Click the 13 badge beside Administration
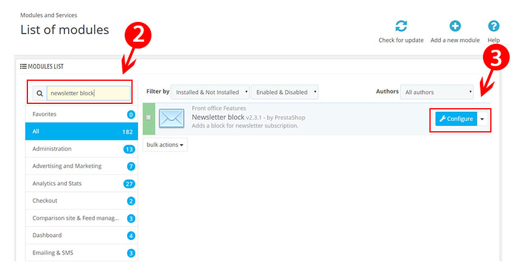517x271 pixels. pyautogui.click(x=129, y=149)
